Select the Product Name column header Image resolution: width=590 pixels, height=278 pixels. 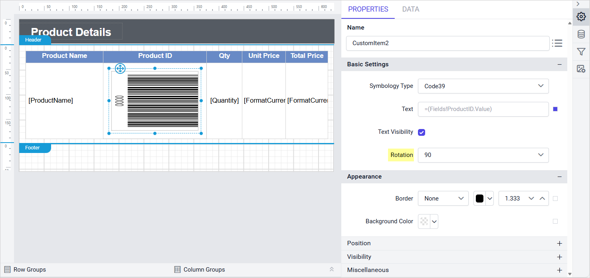(x=65, y=56)
